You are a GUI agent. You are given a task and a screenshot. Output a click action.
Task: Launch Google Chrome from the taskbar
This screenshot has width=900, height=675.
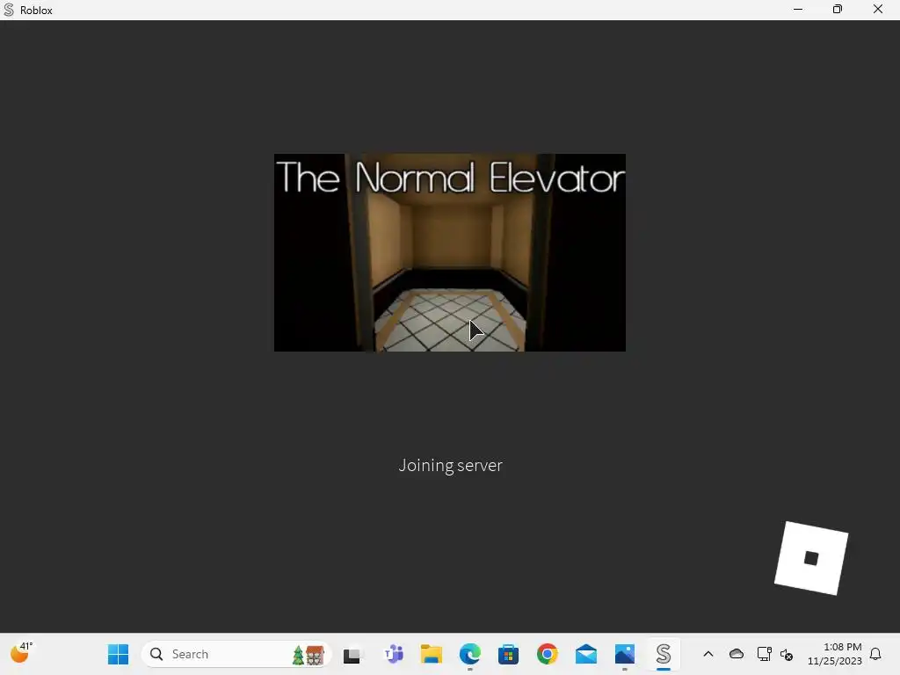547,654
